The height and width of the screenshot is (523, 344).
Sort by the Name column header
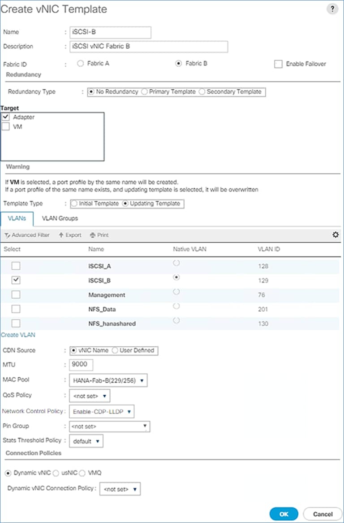(96, 249)
